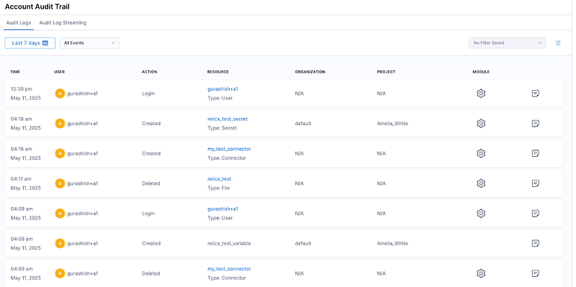576x287 pixels.
Task: Switch to the Audit Log Streaming tab
Action: 63,23
